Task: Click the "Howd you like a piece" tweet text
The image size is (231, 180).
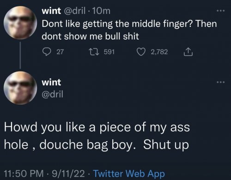Action: coord(97,136)
